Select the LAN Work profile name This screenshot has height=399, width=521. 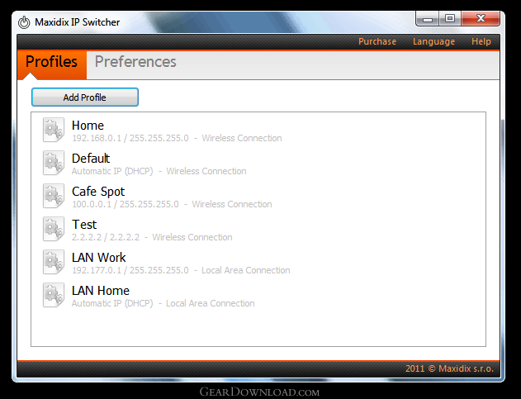(99, 258)
